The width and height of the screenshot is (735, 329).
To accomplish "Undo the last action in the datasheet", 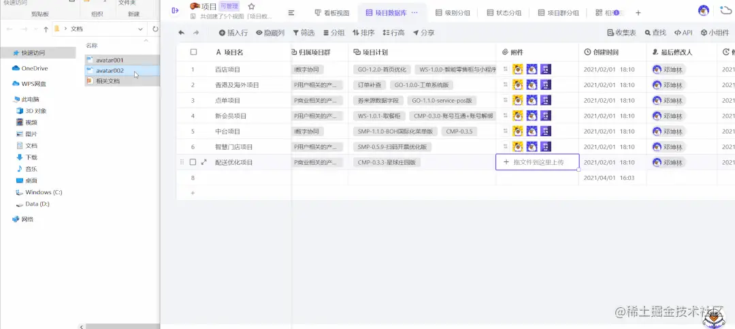I will (x=182, y=33).
